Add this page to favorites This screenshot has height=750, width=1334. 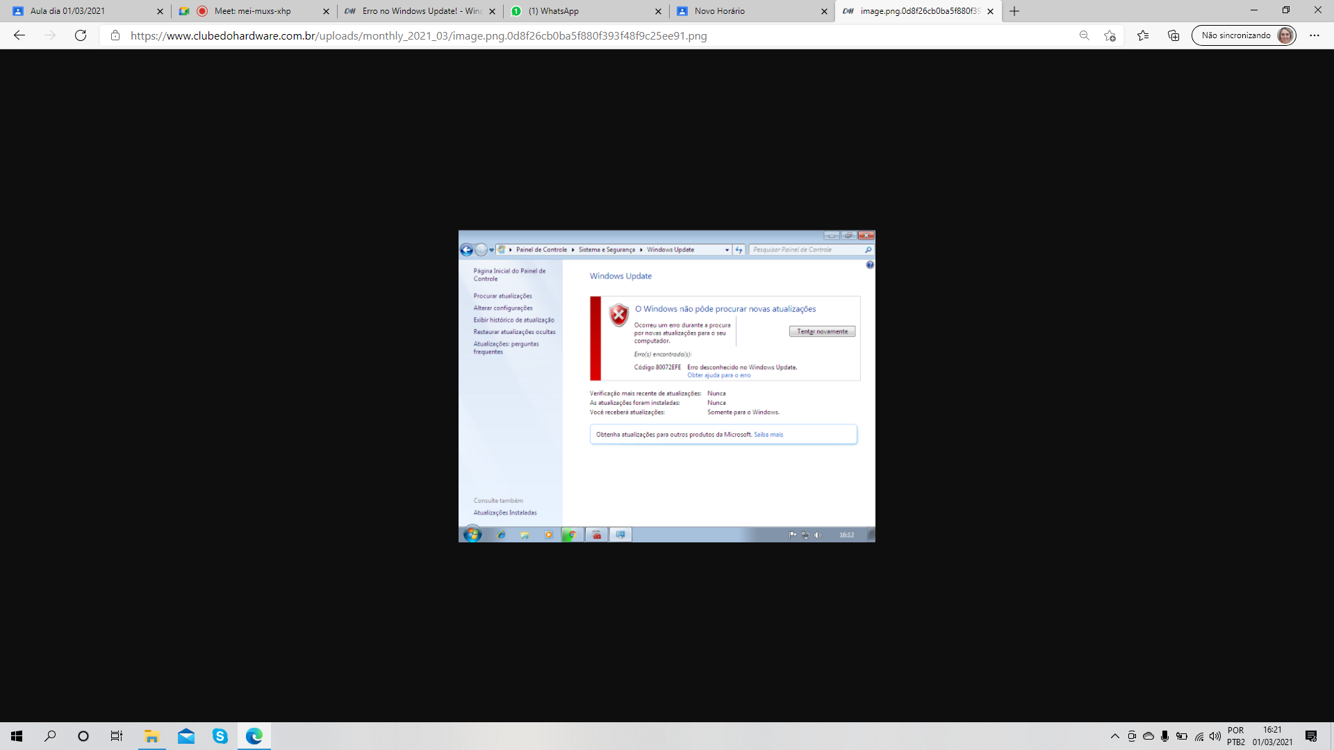1110,35
